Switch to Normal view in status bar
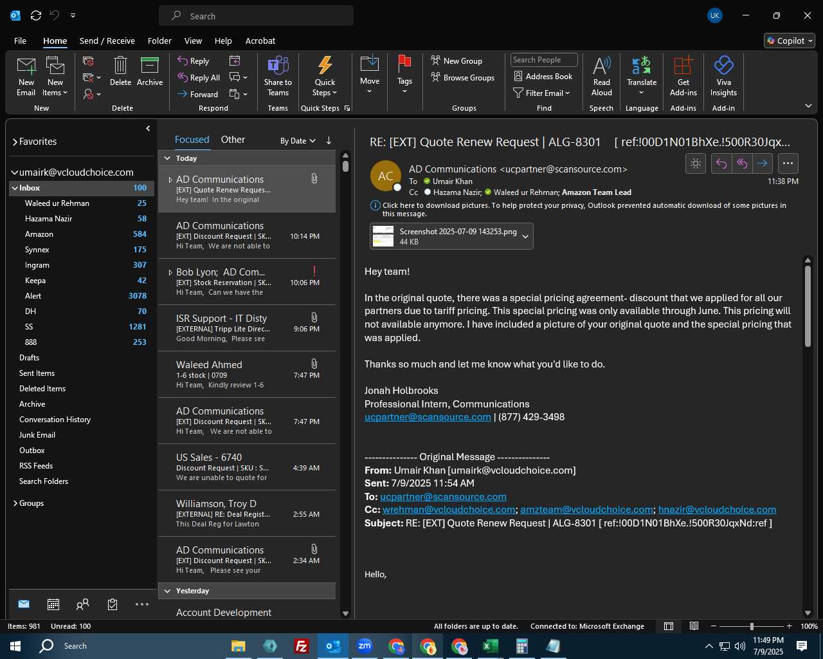 coord(669,626)
